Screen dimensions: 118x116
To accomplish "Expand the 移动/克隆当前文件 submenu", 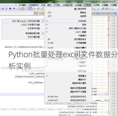I will coord(68,28).
